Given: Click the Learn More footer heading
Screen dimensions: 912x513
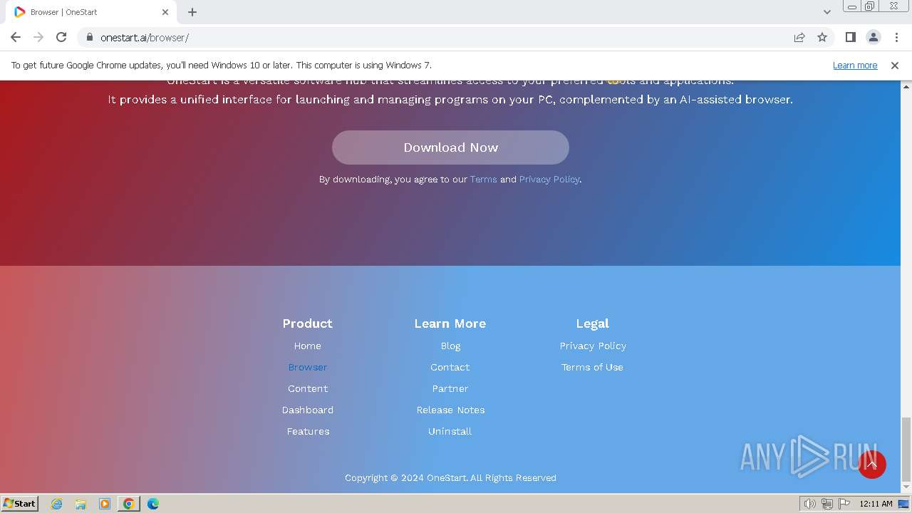Looking at the screenshot, I should (450, 323).
